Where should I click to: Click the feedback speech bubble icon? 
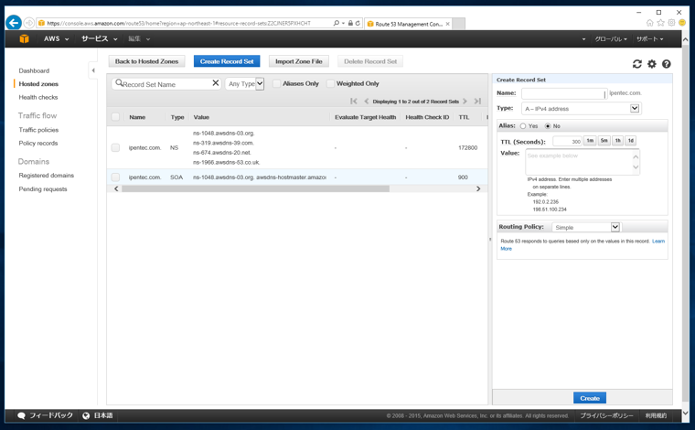pyautogui.click(x=21, y=415)
